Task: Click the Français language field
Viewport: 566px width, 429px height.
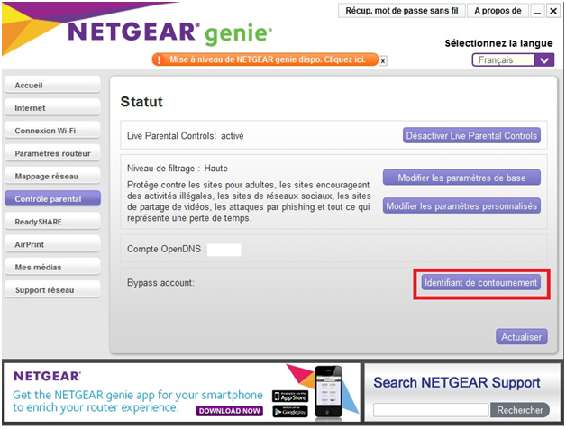Action: [503, 60]
